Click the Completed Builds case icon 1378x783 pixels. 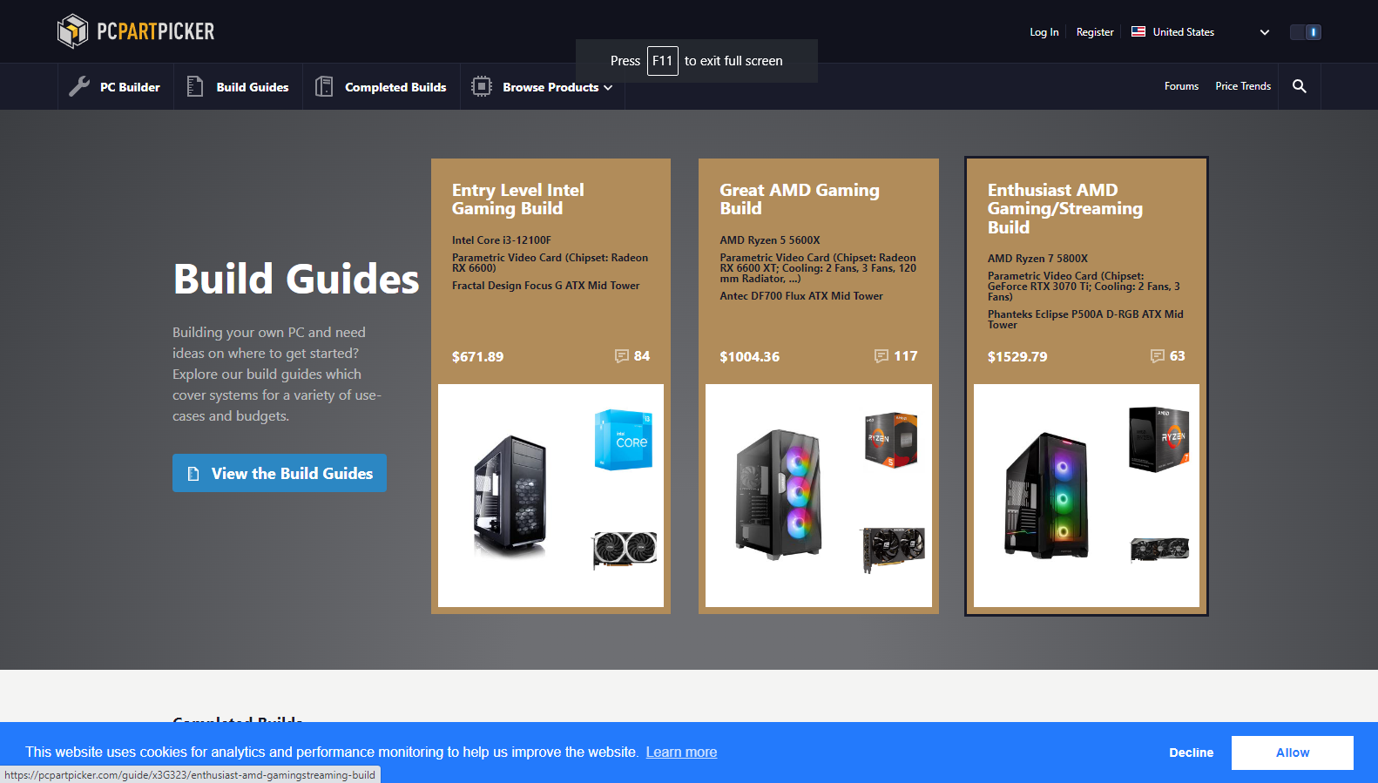324,86
